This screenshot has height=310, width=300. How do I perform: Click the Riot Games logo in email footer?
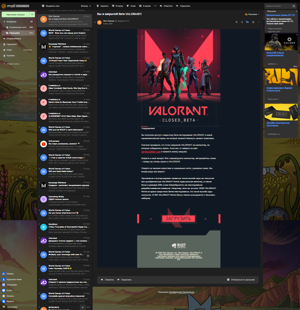179,246
